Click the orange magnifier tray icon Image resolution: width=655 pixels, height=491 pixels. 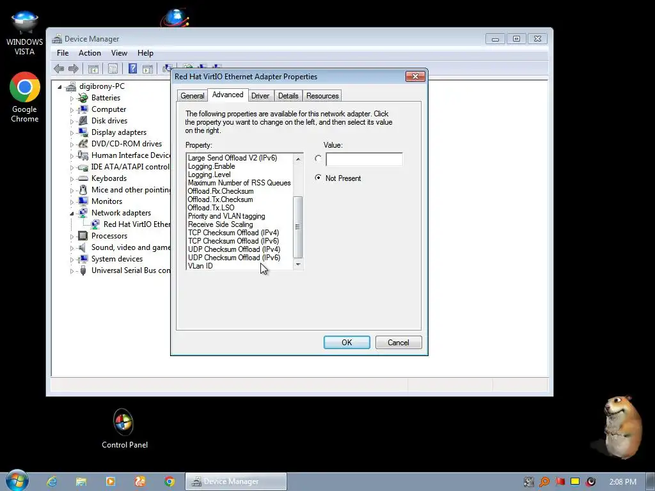pos(544,482)
